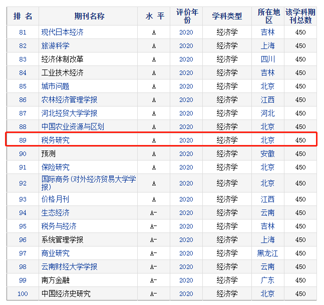The image size is (324, 305).
Task: Select journal name 经济体制改革
Action: [63, 59]
